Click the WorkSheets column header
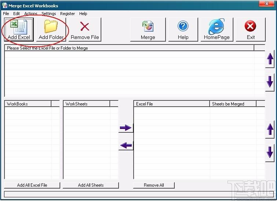Screen dimensions: 277x201 pyautogui.click(x=87, y=104)
